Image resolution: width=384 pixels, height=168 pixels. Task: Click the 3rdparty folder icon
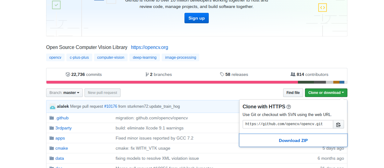pyautogui.click(x=52, y=128)
